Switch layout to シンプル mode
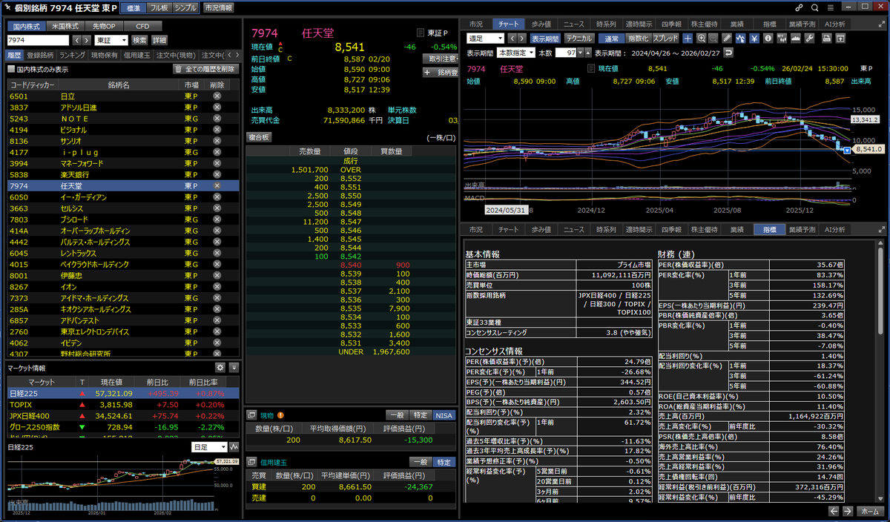Image resolution: width=890 pixels, height=522 pixels. 185,7
